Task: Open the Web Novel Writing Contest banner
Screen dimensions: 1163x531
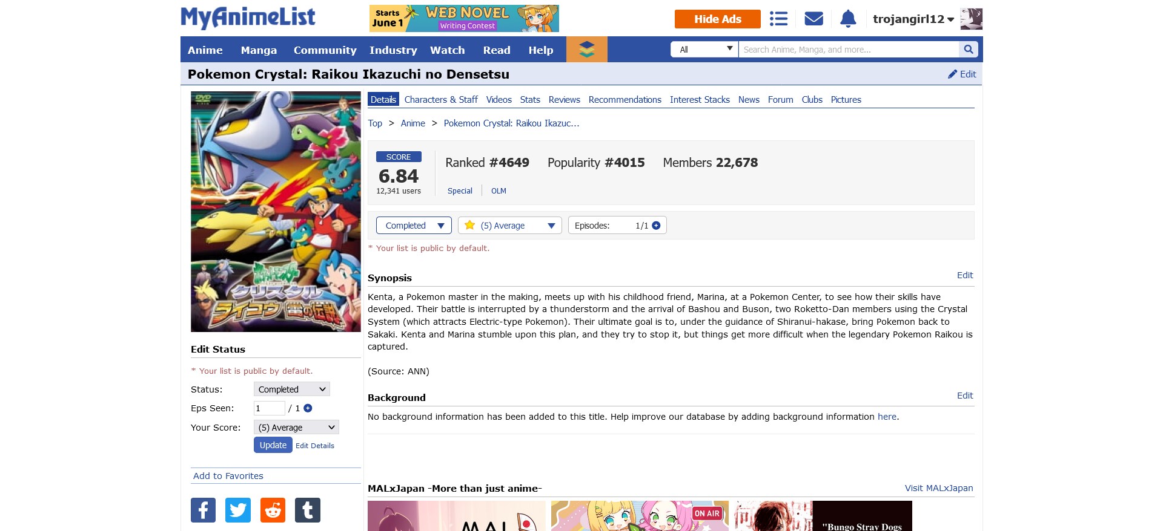Action: pos(464,19)
